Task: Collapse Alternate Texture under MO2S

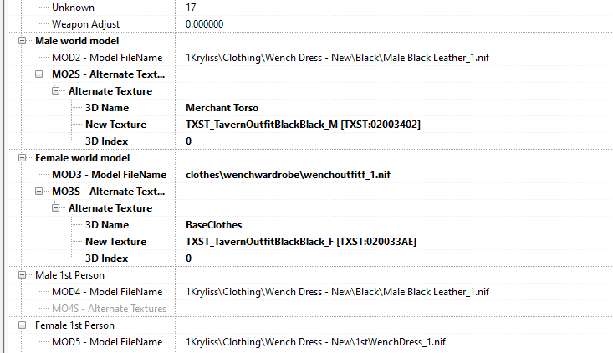Action: pyautogui.click(x=56, y=90)
